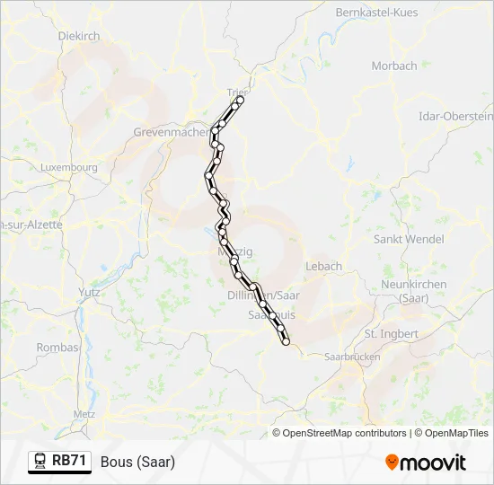Select the northernmost stop marker at Trier
This screenshot has height=485, width=494.
(240, 101)
